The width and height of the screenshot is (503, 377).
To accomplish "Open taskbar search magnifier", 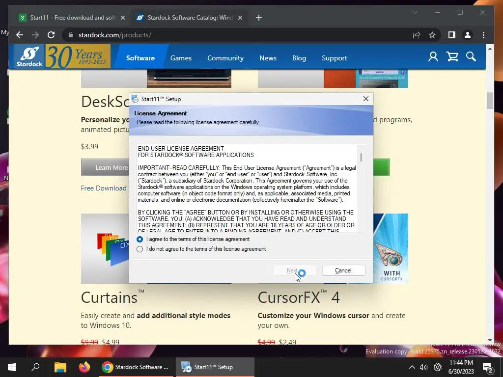I will (35, 367).
